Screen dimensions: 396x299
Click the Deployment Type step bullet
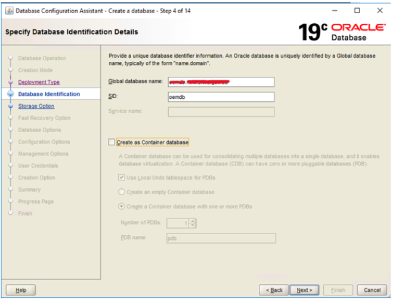click(10, 82)
